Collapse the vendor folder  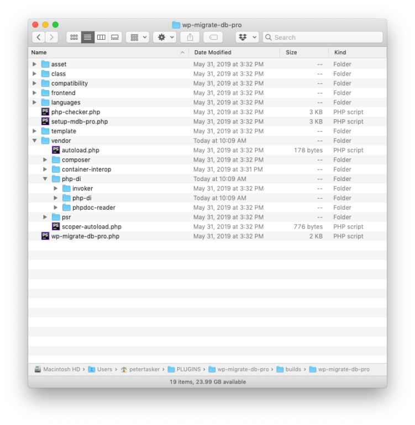tap(35, 141)
